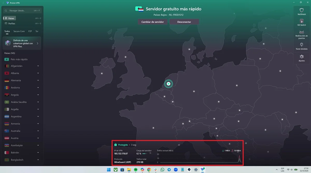Open the VPN Plus promotion banner
The height and width of the screenshot is (173, 311).
(x=22, y=43)
